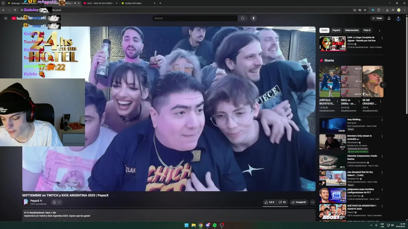The image size is (408, 229).
Task: Like the video with 3,8 K likes
Action: click(x=269, y=202)
